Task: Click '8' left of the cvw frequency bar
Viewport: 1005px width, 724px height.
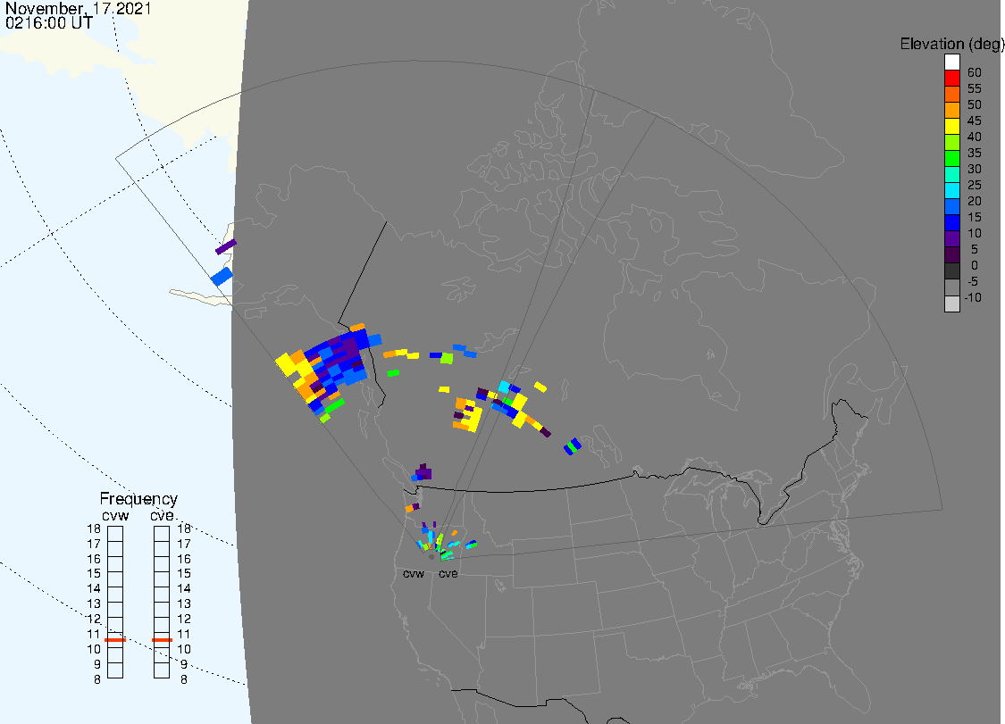Action: click(96, 679)
